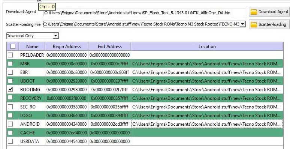Click the BOOTIMG location path cell
Viewport: 290px width, 149px height.
pos(207,89)
